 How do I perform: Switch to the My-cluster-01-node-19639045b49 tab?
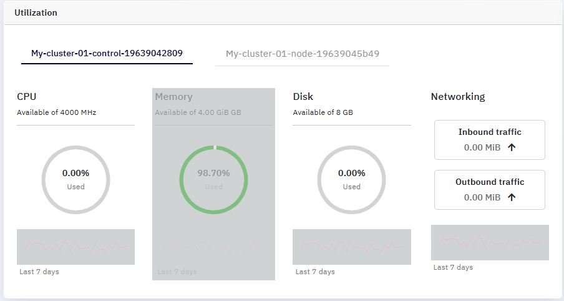(x=302, y=54)
